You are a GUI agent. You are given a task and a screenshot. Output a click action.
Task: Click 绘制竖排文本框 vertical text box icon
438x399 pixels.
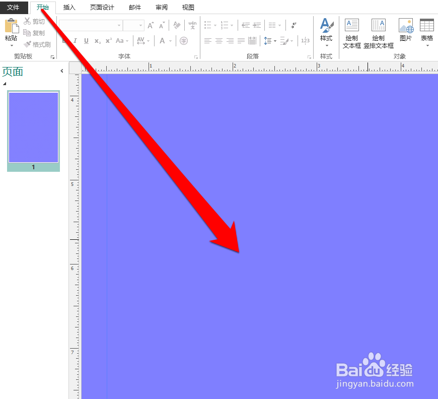tap(379, 25)
